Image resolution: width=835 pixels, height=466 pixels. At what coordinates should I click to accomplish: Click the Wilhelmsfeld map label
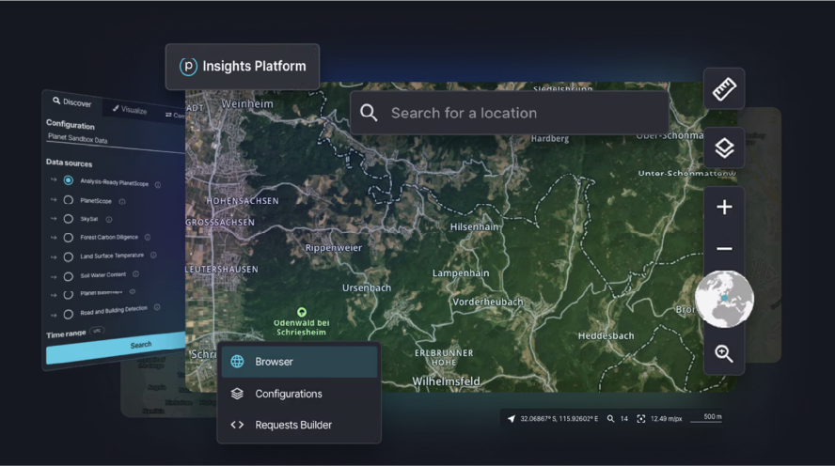(447, 381)
